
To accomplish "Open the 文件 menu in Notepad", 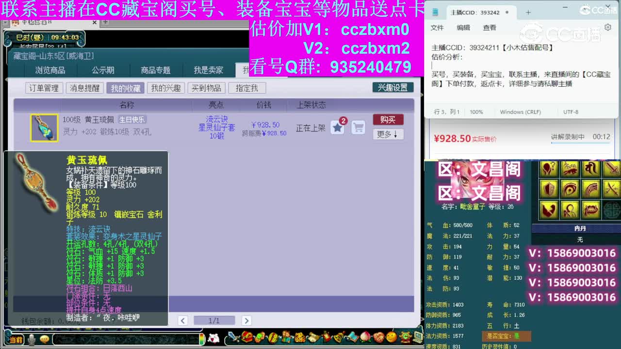I will [437, 28].
